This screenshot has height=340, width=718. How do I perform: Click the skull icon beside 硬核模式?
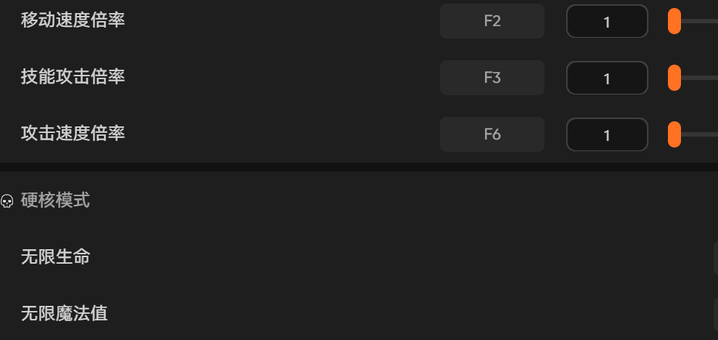pyautogui.click(x=7, y=201)
